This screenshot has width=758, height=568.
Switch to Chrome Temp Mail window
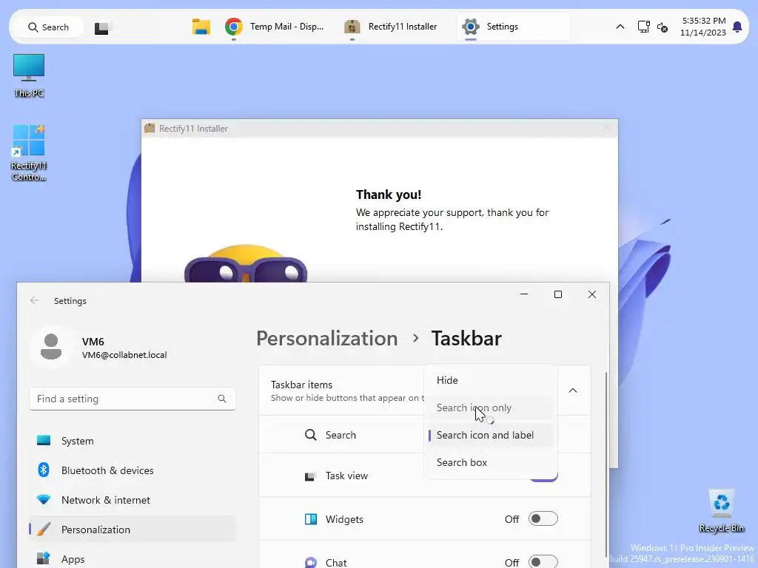[x=275, y=27]
